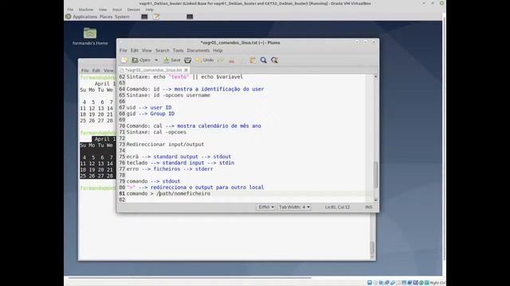Expand the Open recent files arrow

point(156,60)
